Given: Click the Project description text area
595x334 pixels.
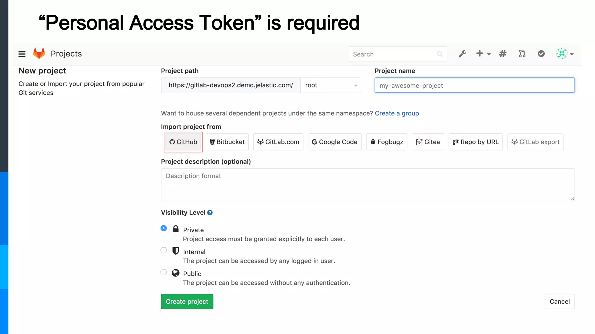Looking at the screenshot, I should point(368,185).
